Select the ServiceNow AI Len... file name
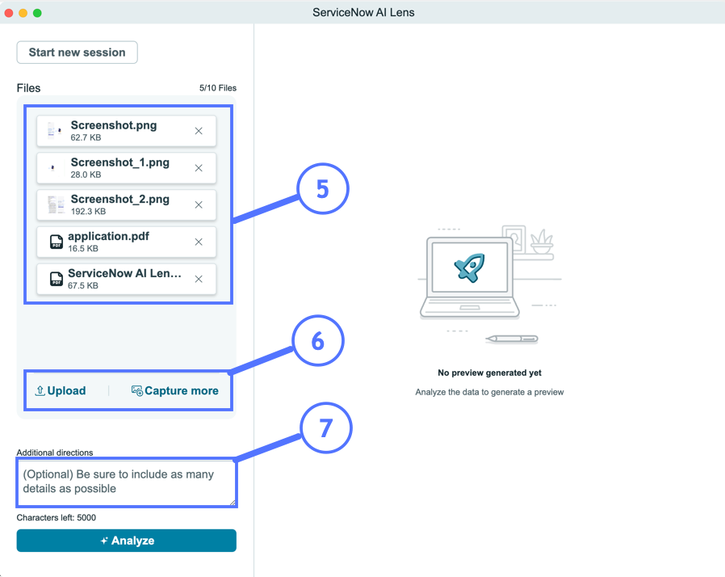This screenshot has height=577, width=725. 124,273
